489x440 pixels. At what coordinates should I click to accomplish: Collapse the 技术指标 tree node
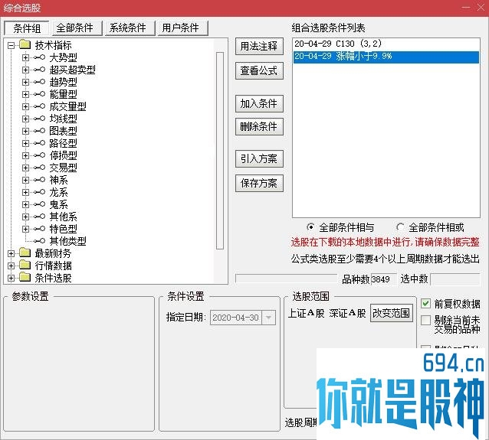[x=11, y=45]
